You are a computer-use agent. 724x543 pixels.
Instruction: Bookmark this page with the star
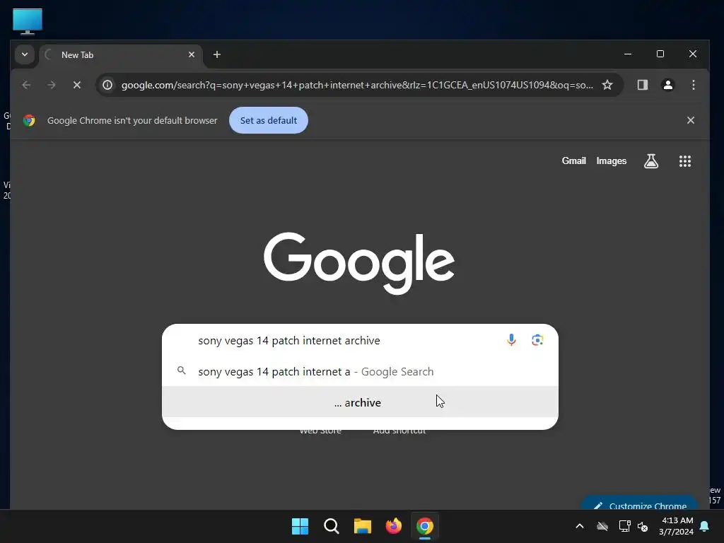point(607,85)
